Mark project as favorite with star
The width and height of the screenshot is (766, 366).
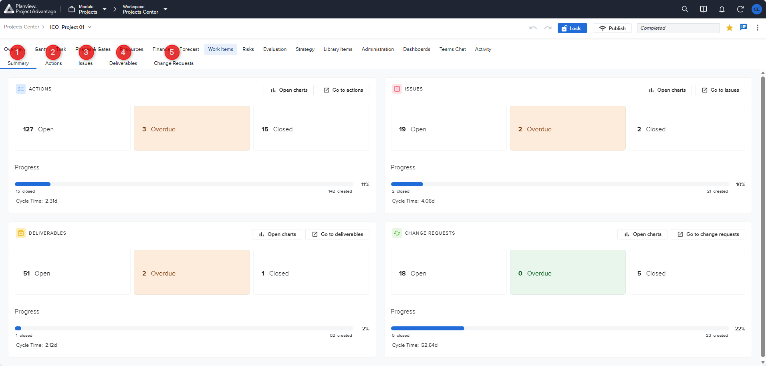[729, 28]
